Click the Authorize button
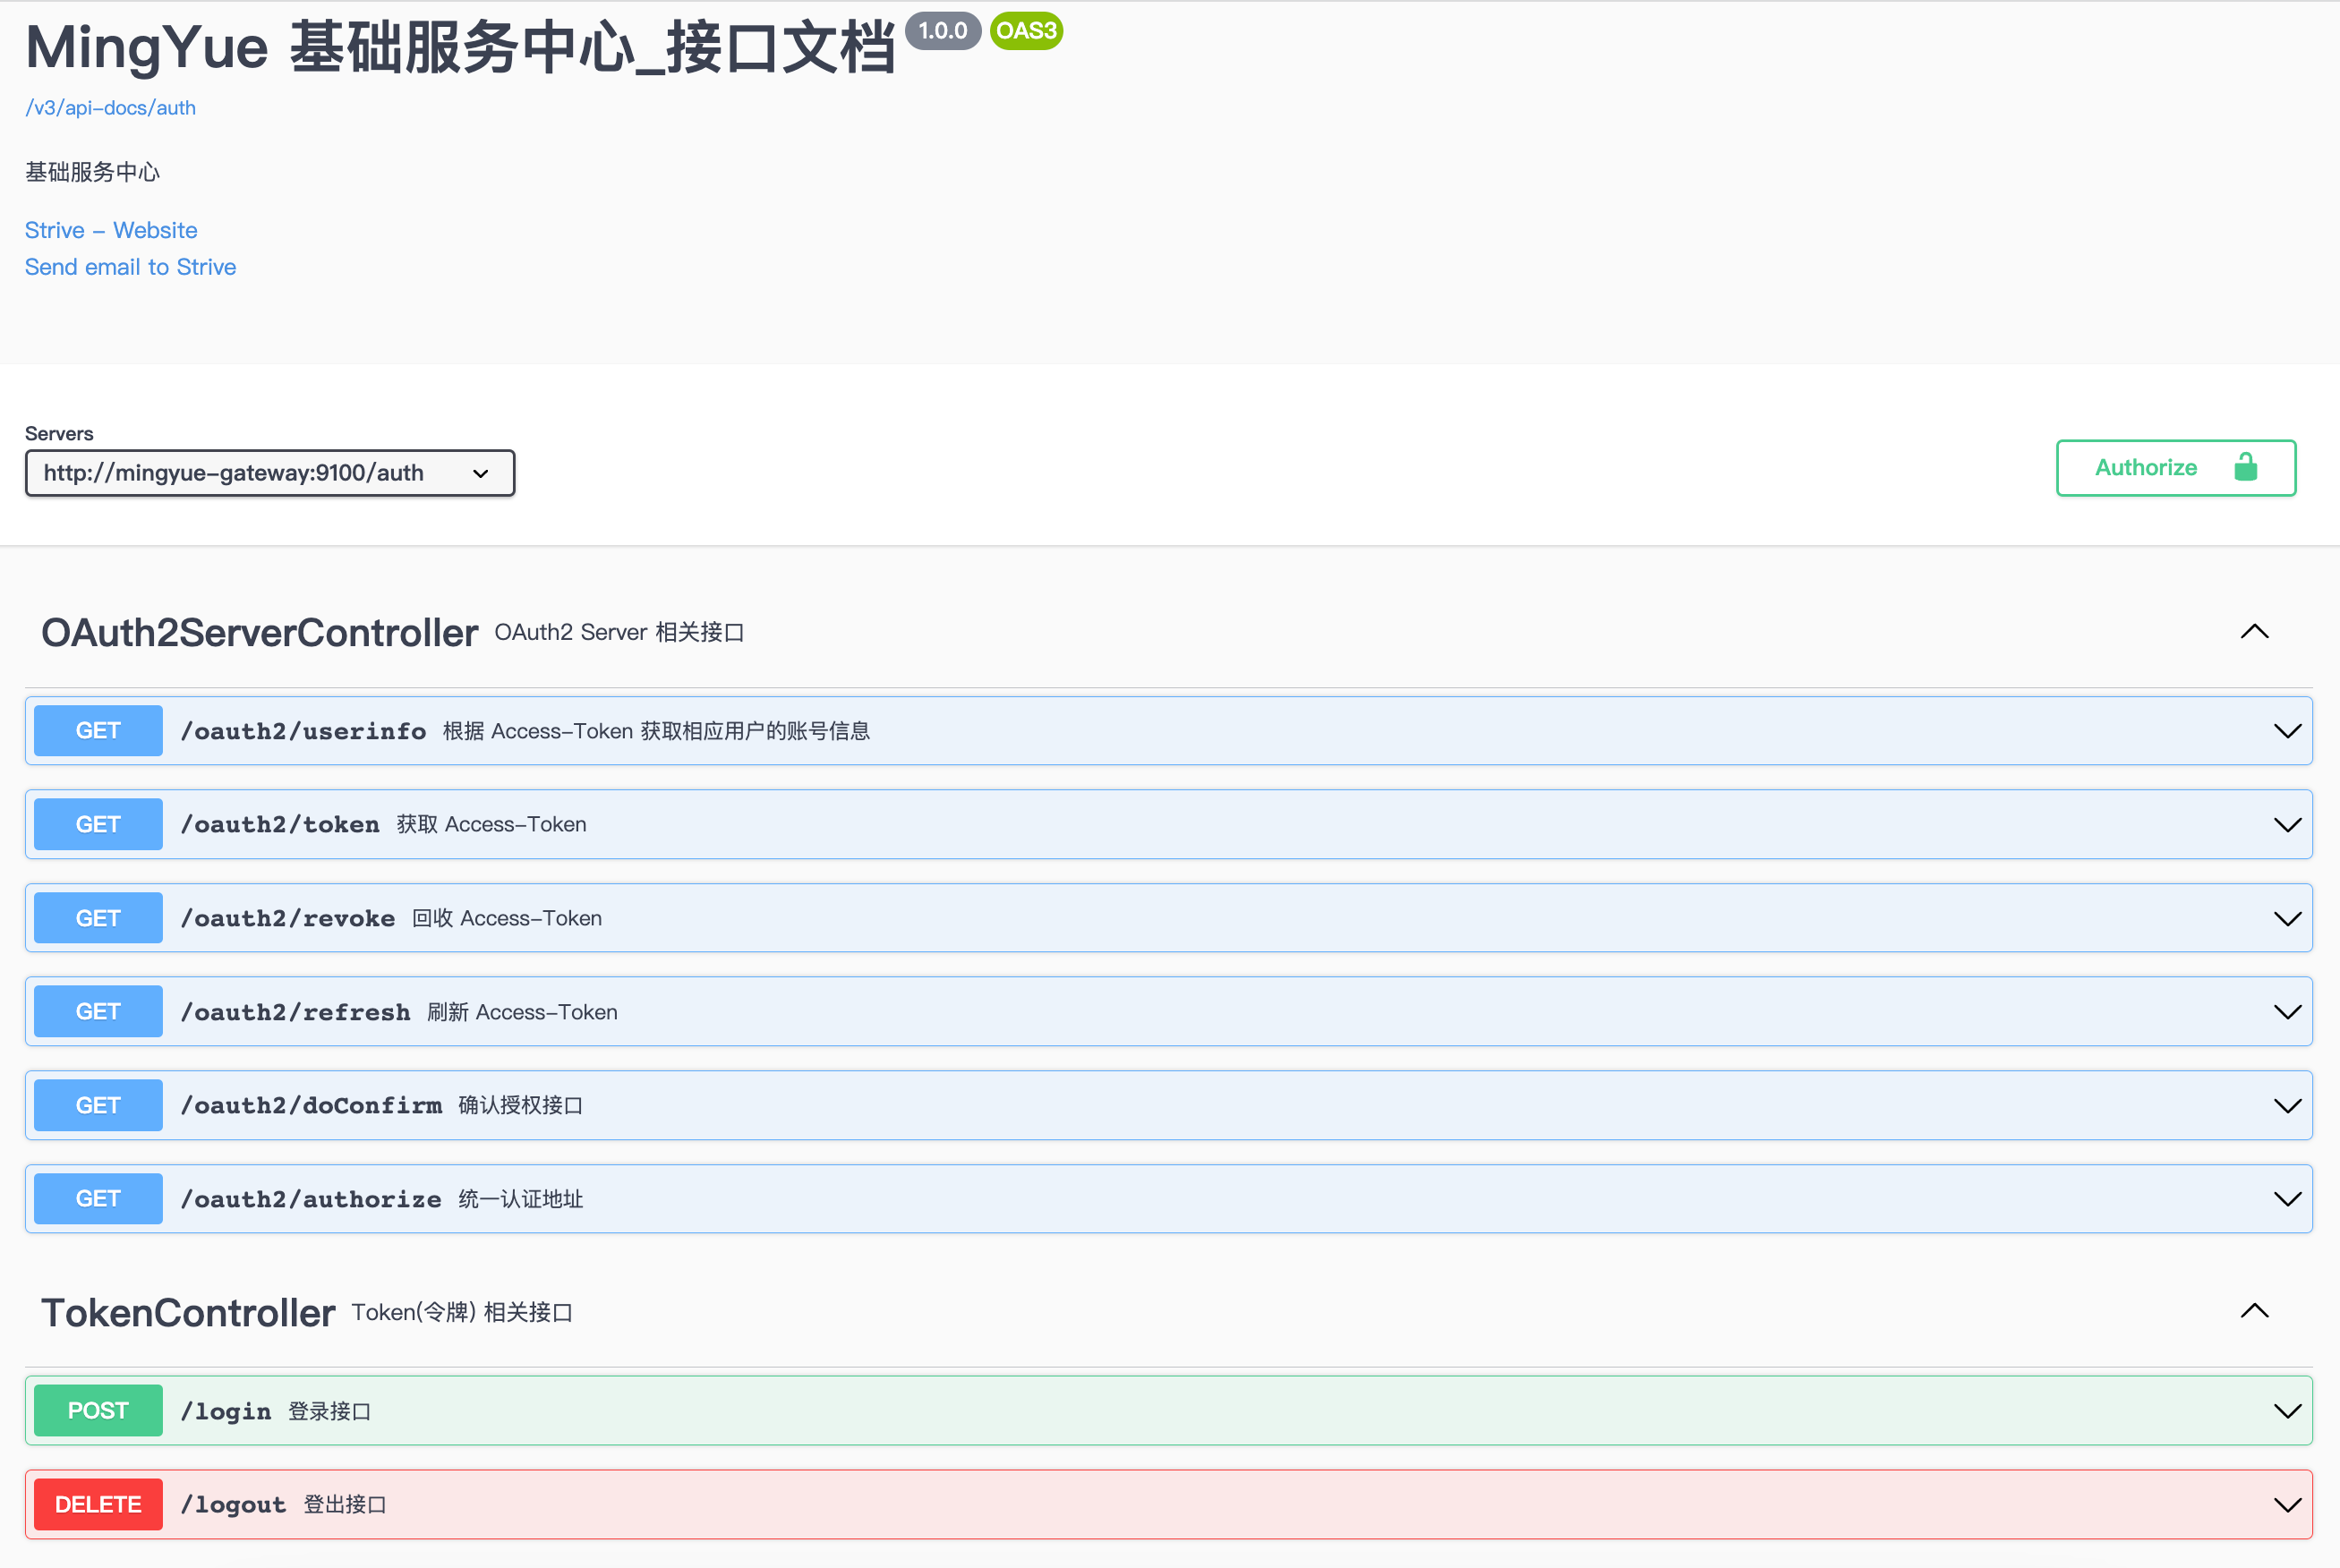Viewport: 2340px width, 1568px height. click(x=2177, y=465)
